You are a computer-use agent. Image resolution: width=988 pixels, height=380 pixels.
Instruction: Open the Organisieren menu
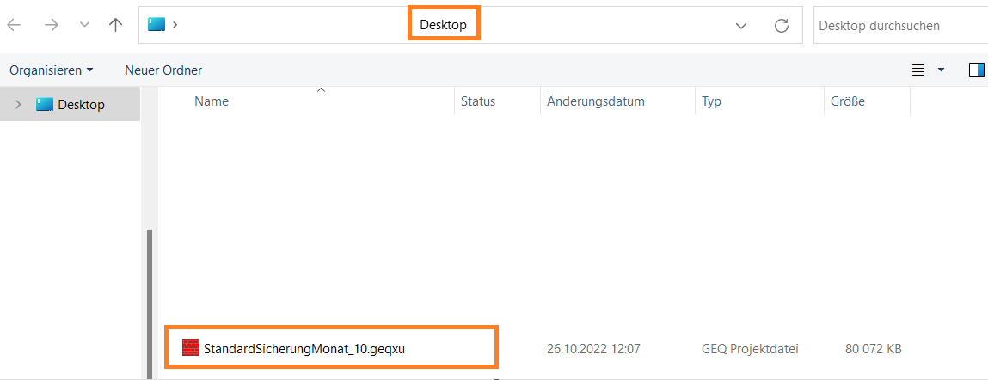tap(51, 70)
